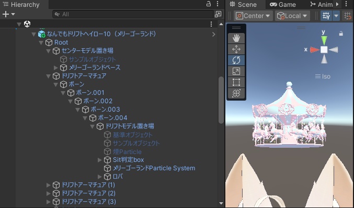Collapse the scene root foldout

19,24
